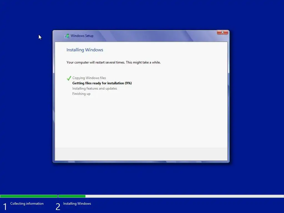The width and height of the screenshot is (284, 213).
Task: Close the Windows Setup dialog
Action: pos(222,32)
